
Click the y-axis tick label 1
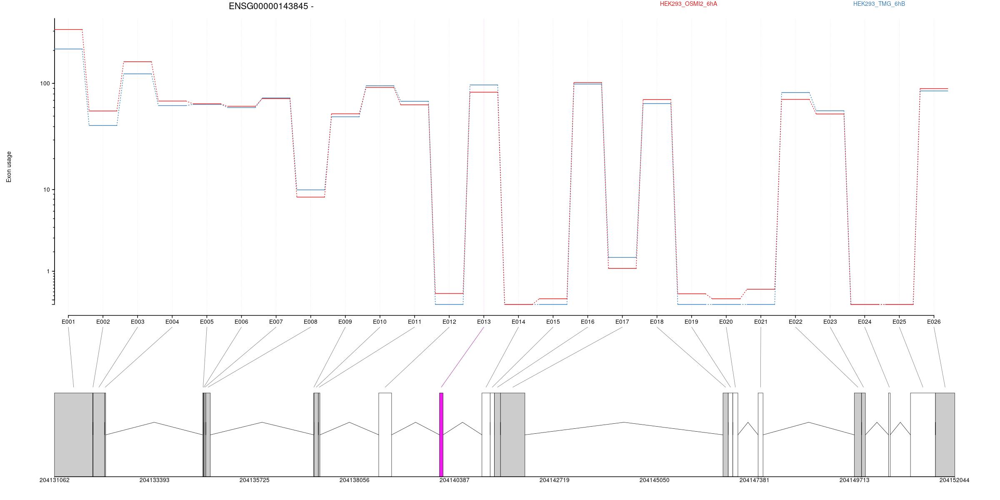[x=48, y=271]
